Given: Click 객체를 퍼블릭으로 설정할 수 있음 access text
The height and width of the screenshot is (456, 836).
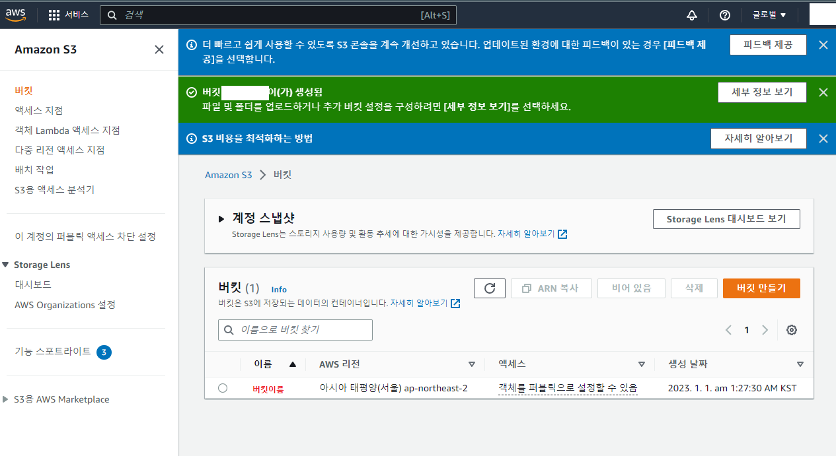Looking at the screenshot, I should click(x=568, y=388).
